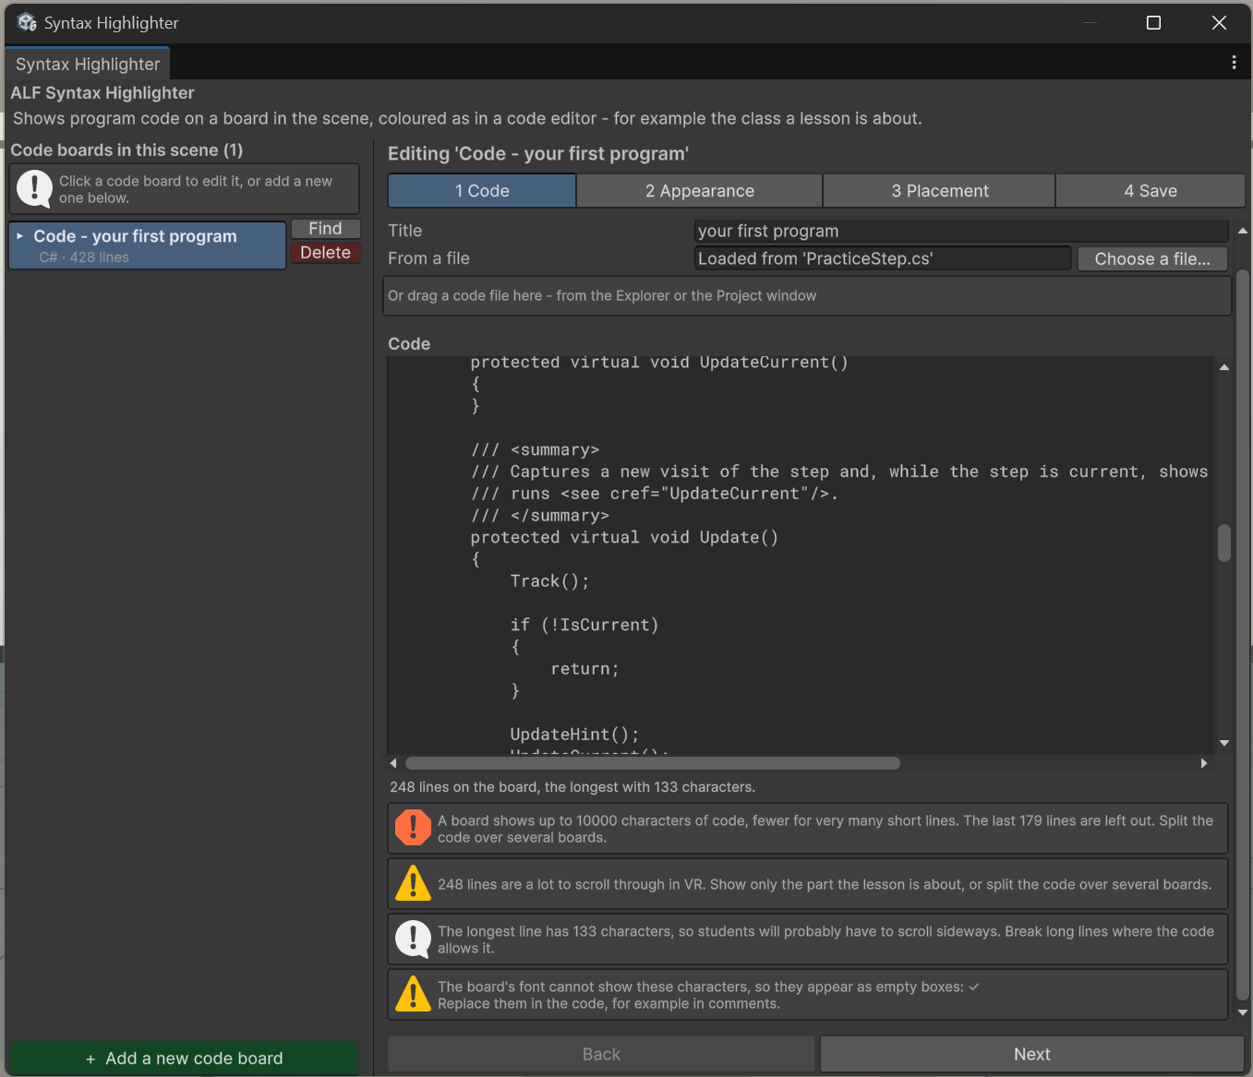Click the Next button
This screenshot has width=1253, height=1077.
(1032, 1054)
